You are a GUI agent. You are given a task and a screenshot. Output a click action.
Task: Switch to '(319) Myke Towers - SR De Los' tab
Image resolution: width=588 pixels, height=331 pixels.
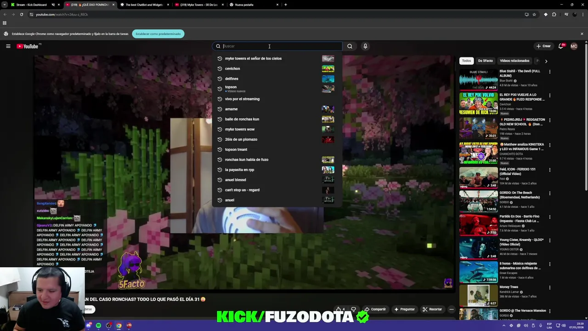click(198, 5)
